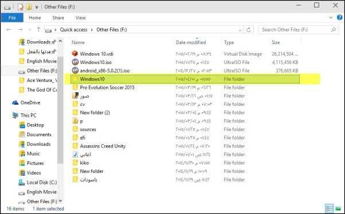The height and width of the screenshot is (214, 345).
Task: Go up one folder level
Action: pos(38,29)
